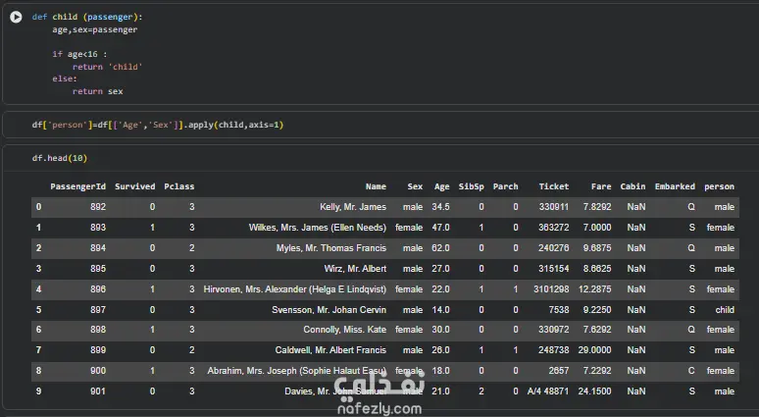This screenshot has height=417, width=759.
Task: Select the Sex column header
Action: click(415, 186)
